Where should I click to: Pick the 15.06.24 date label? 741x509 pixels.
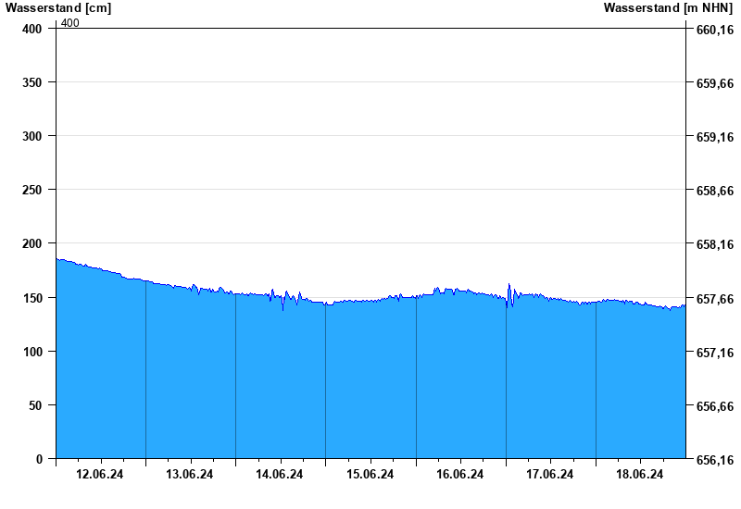tap(370, 475)
